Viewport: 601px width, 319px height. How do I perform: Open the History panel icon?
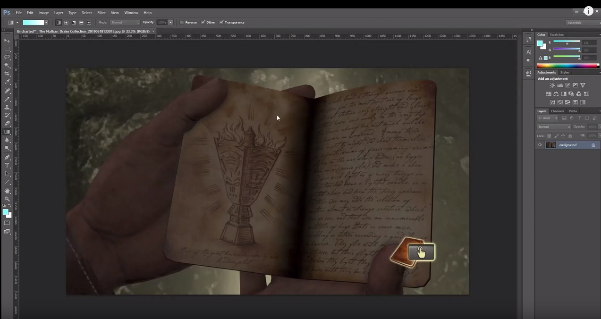click(529, 40)
